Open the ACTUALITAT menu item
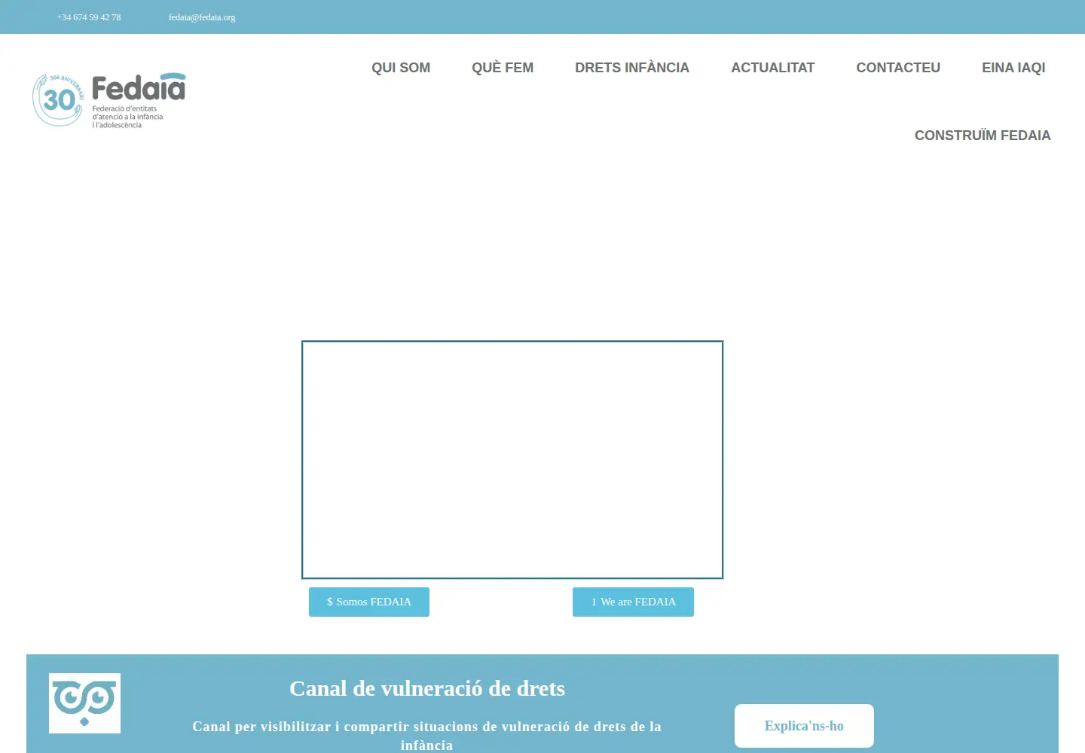The width and height of the screenshot is (1085, 753). click(773, 68)
